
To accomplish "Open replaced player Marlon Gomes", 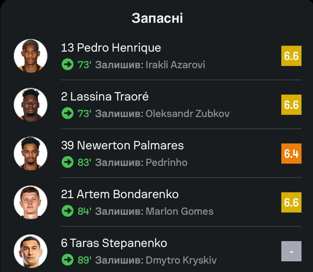I will 179,211.
